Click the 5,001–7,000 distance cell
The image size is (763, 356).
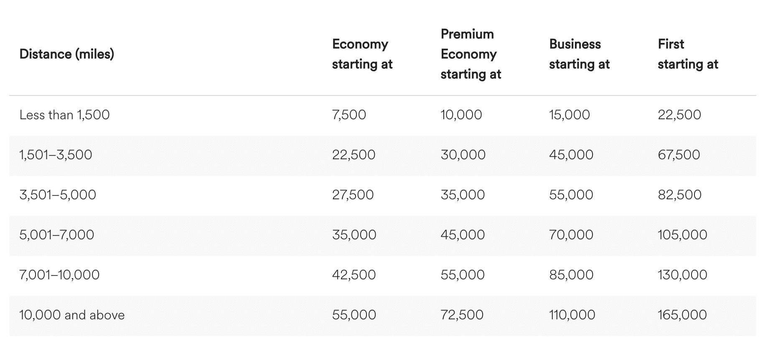(57, 235)
